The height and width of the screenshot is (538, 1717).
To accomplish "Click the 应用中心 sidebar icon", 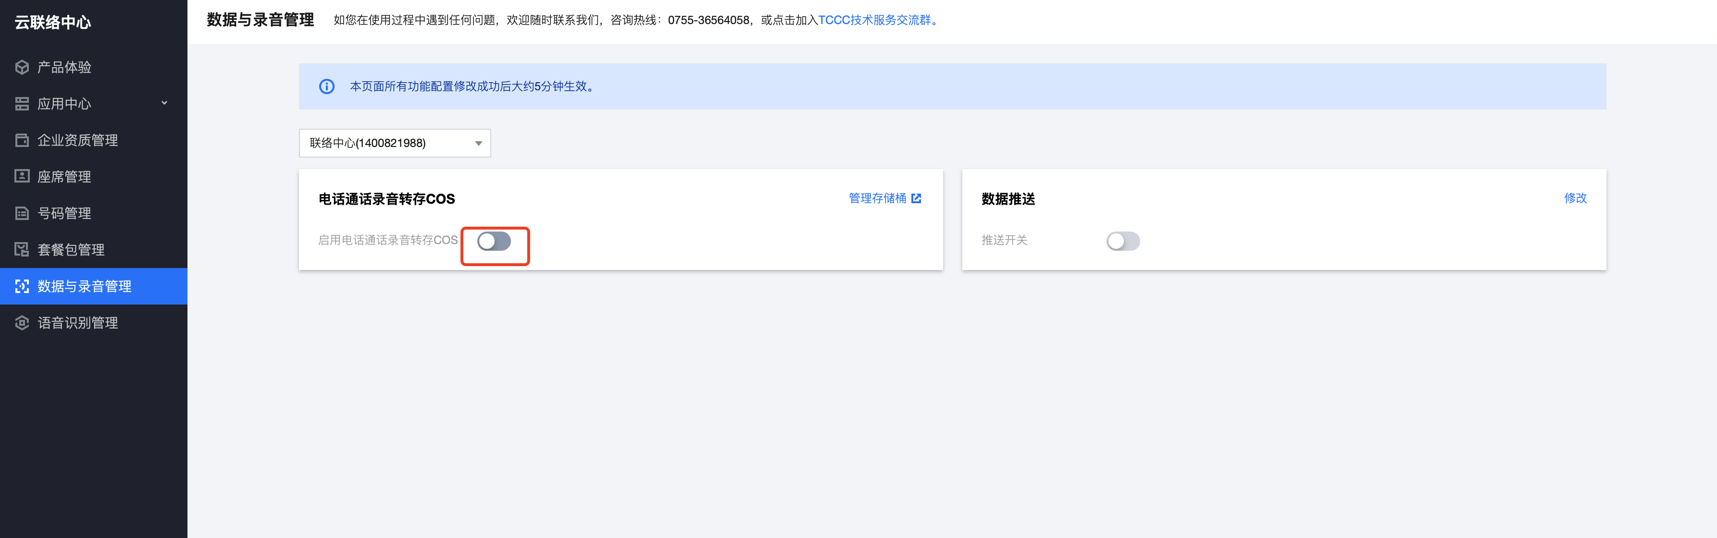I will click(22, 104).
